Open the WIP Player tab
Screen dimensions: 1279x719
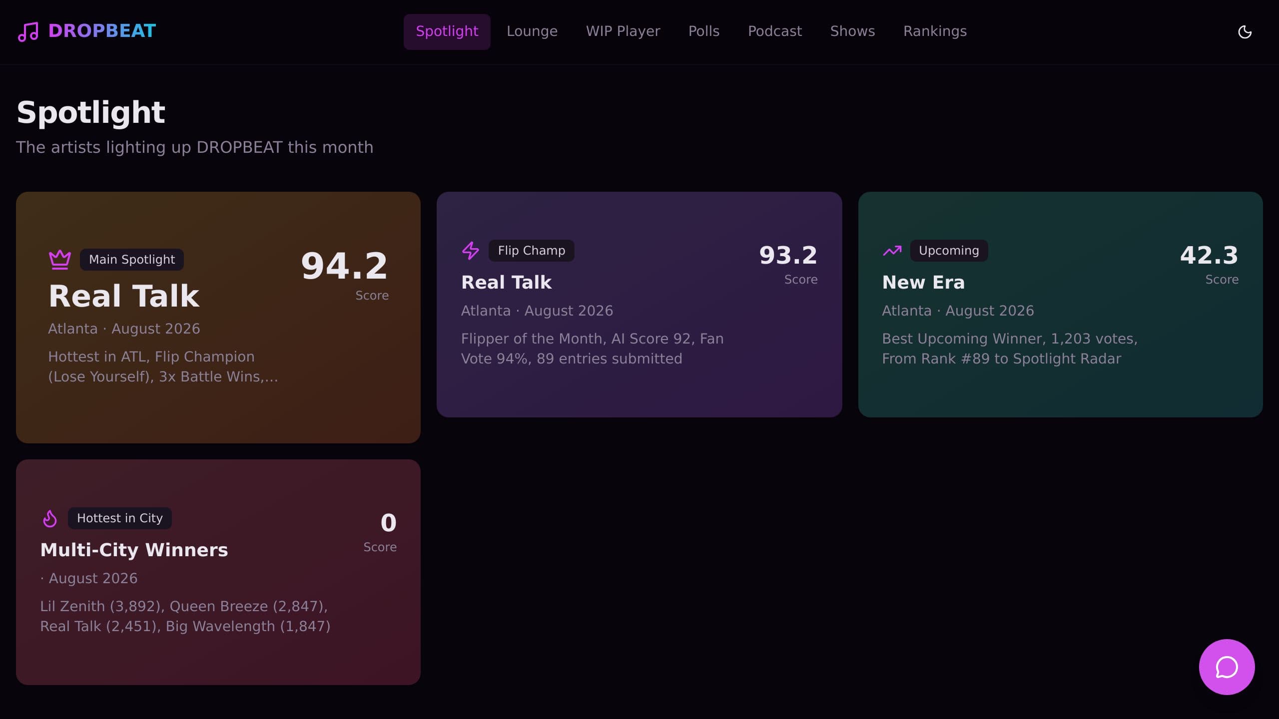[x=623, y=31]
